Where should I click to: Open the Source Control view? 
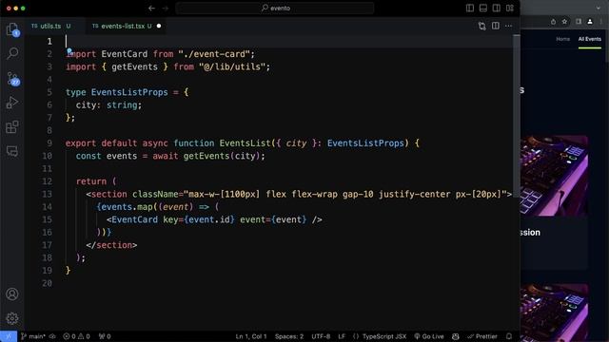tap(12, 79)
